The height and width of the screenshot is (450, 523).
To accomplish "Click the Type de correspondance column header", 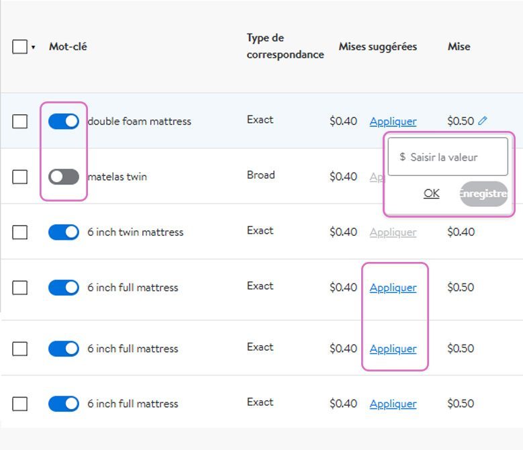I will tap(285, 46).
